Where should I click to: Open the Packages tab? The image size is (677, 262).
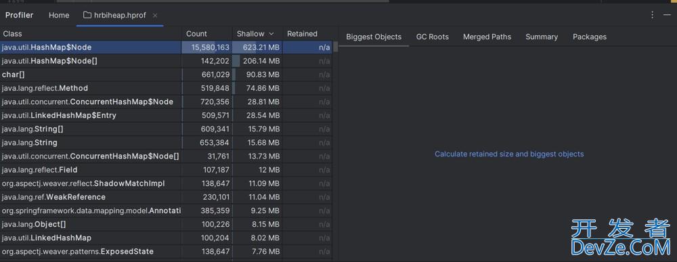point(590,37)
